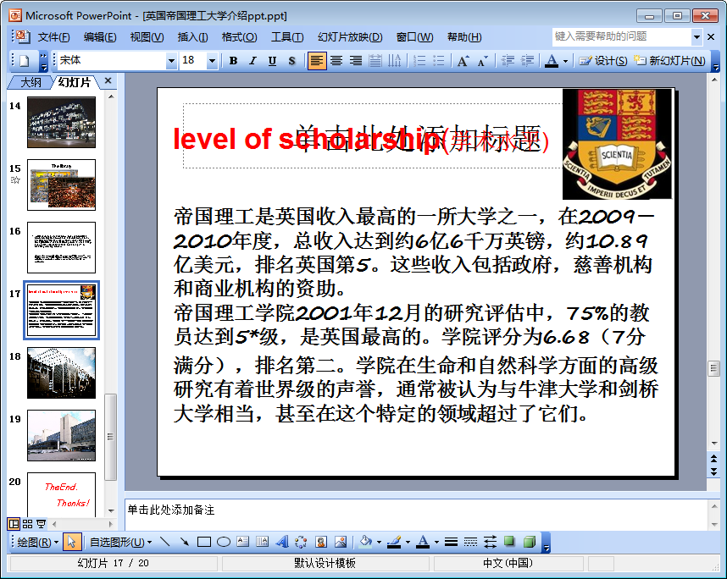Screen dimensions: 727x579
Task: Select the Rectangle drawing tool
Action: 204,542
